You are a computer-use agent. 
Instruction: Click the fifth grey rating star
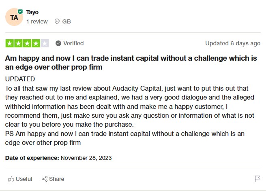[45, 43]
